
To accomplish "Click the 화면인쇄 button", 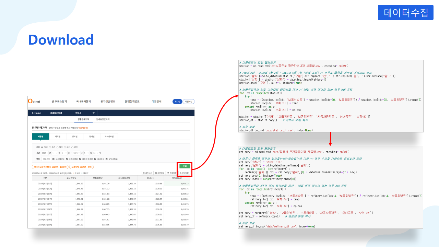I will (x=159, y=173).
